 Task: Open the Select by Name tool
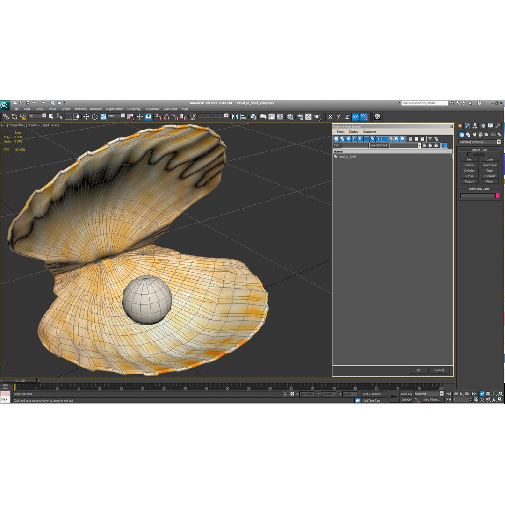(59, 116)
